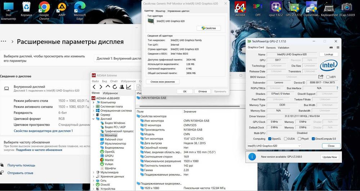
Task: Open Свойства видеоадаптера для дисплея 1 link
Action: (43, 131)
